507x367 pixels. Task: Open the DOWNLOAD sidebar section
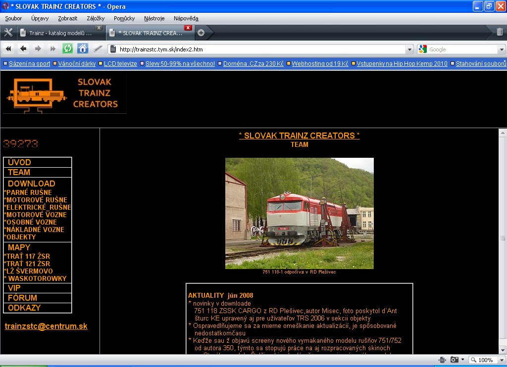(31, 183)
